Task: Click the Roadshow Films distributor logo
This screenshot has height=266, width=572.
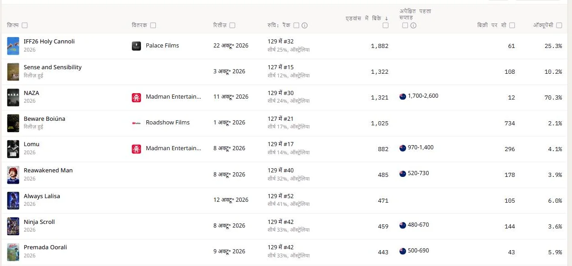Action: click(136, 123)
